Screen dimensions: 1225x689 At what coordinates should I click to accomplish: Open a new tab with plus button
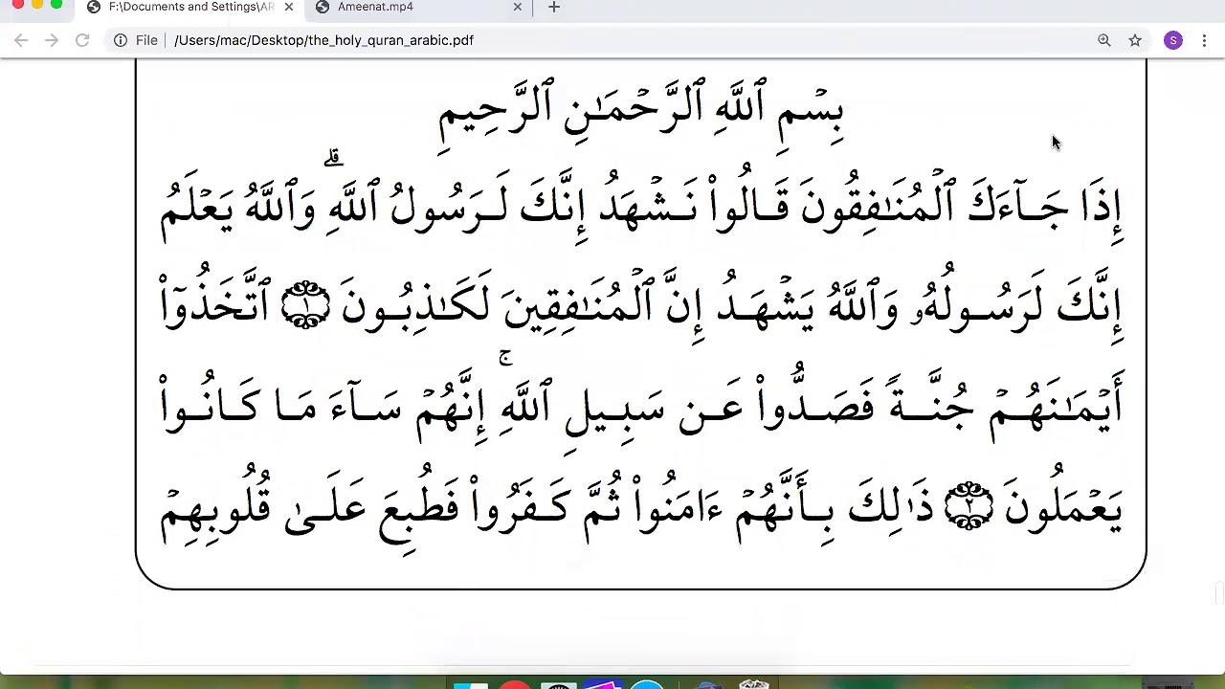[553, 7]
